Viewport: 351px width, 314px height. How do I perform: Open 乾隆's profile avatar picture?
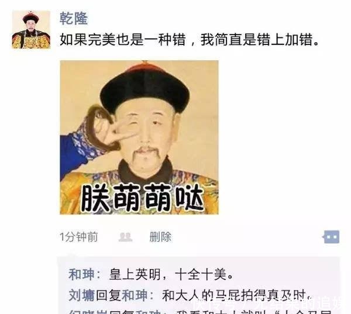point(31,29)
